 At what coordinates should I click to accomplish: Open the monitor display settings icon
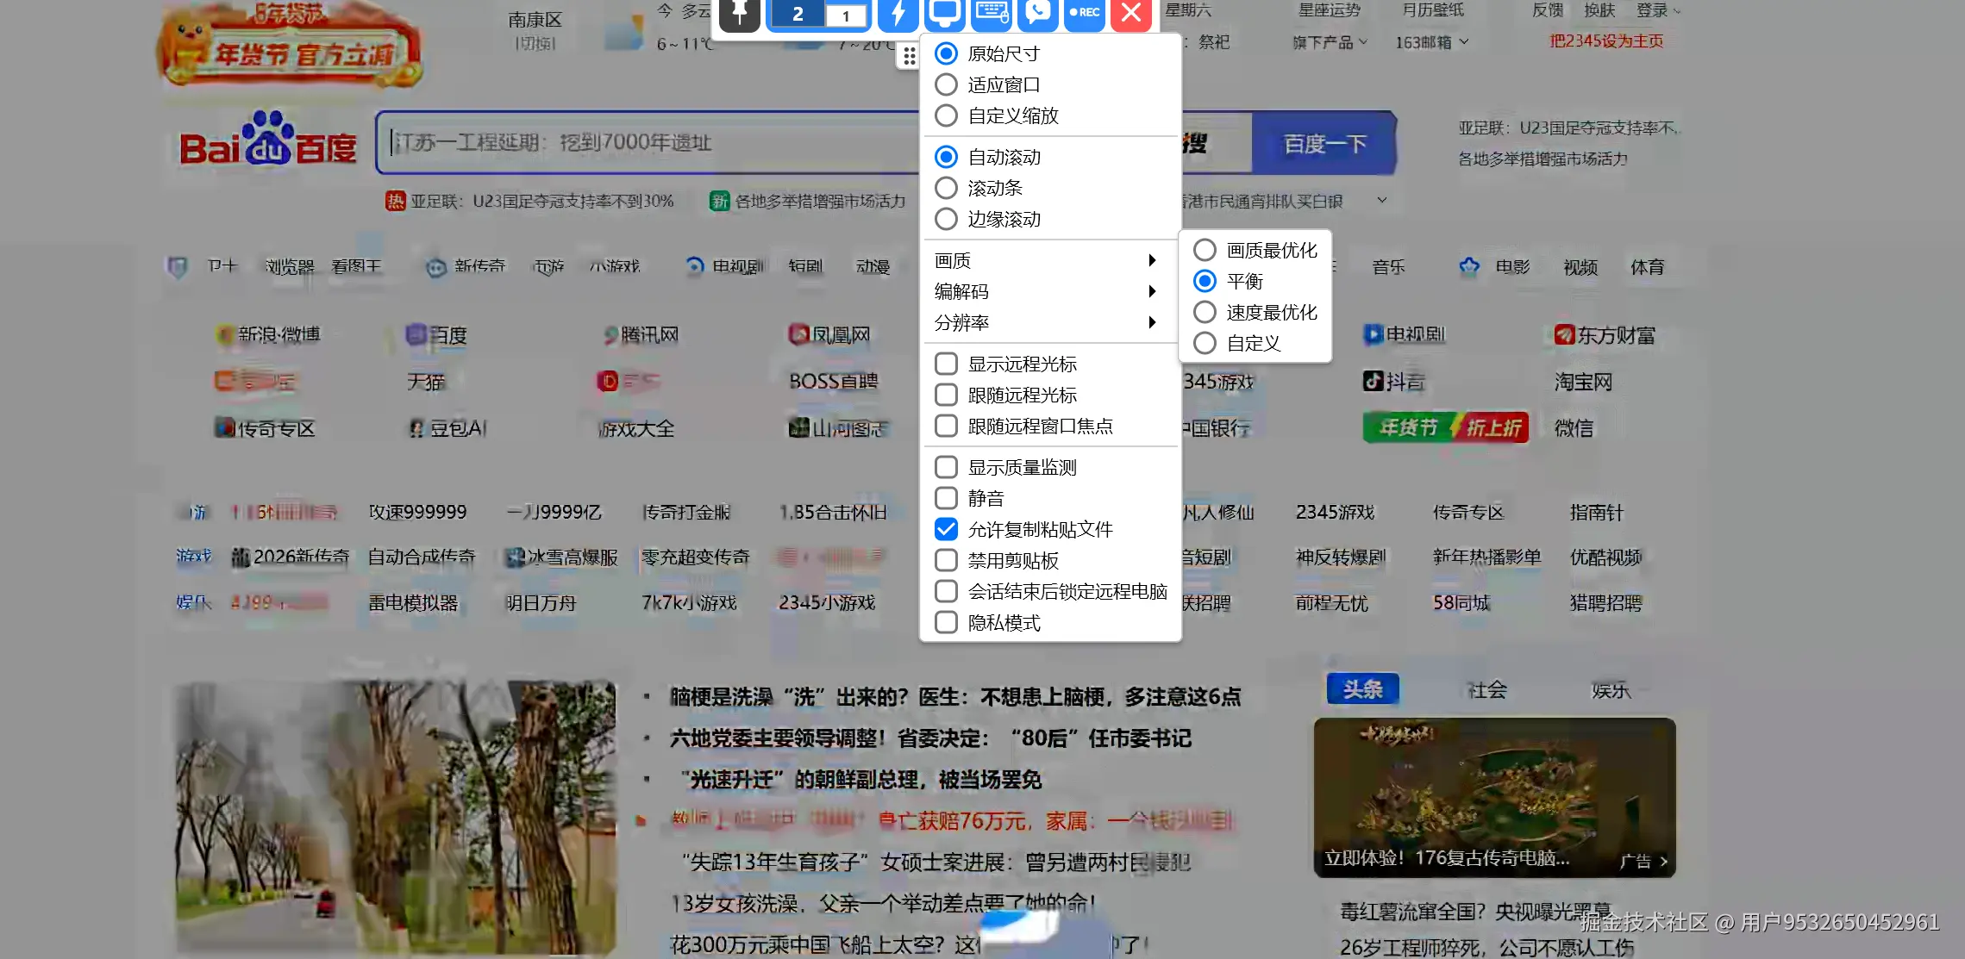944,13
